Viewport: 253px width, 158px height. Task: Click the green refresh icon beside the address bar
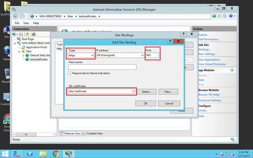click(214, 16)
